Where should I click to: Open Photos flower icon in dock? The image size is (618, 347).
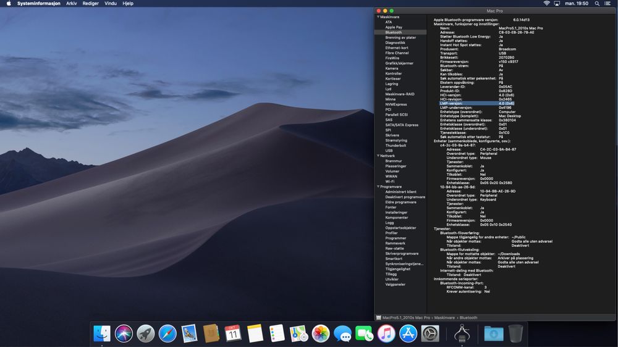tap(320, 333)
